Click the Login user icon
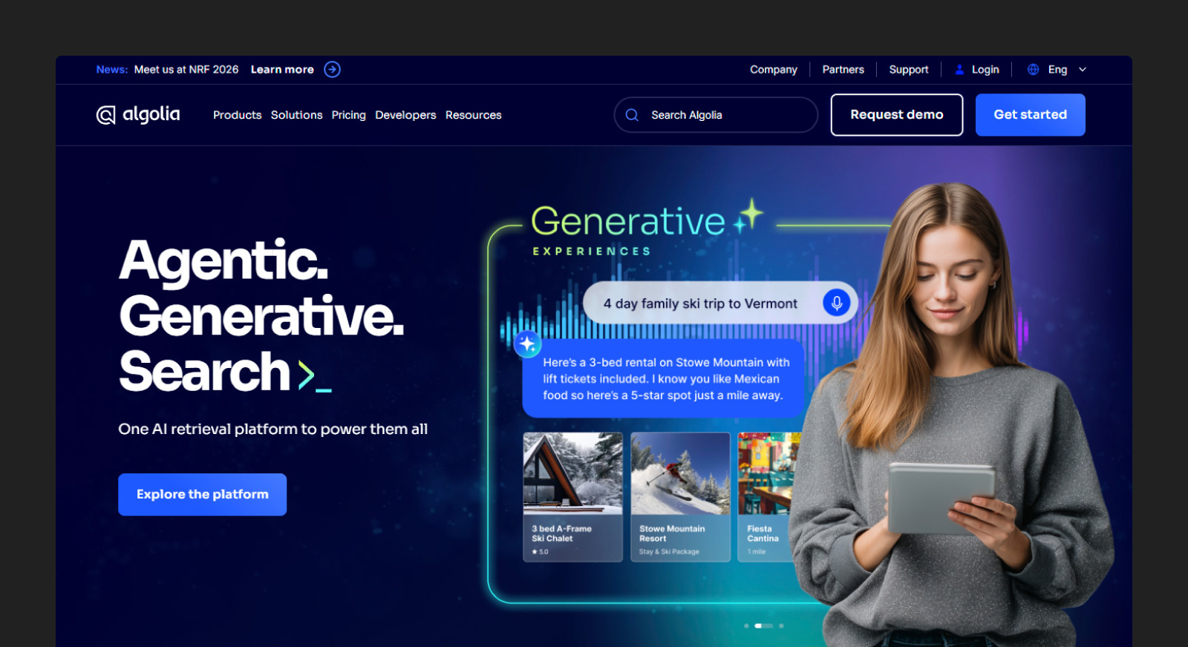 (x=959, y=70)
